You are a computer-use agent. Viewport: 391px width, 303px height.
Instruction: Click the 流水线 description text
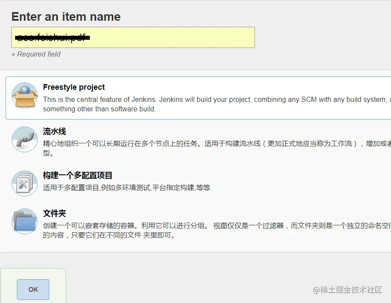tap(217, 148)
